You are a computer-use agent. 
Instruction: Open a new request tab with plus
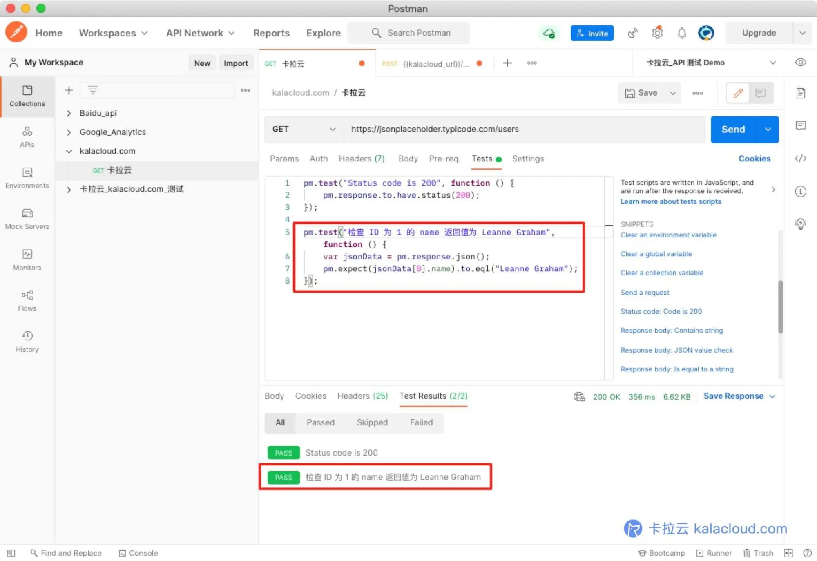(x=507, y=63)
